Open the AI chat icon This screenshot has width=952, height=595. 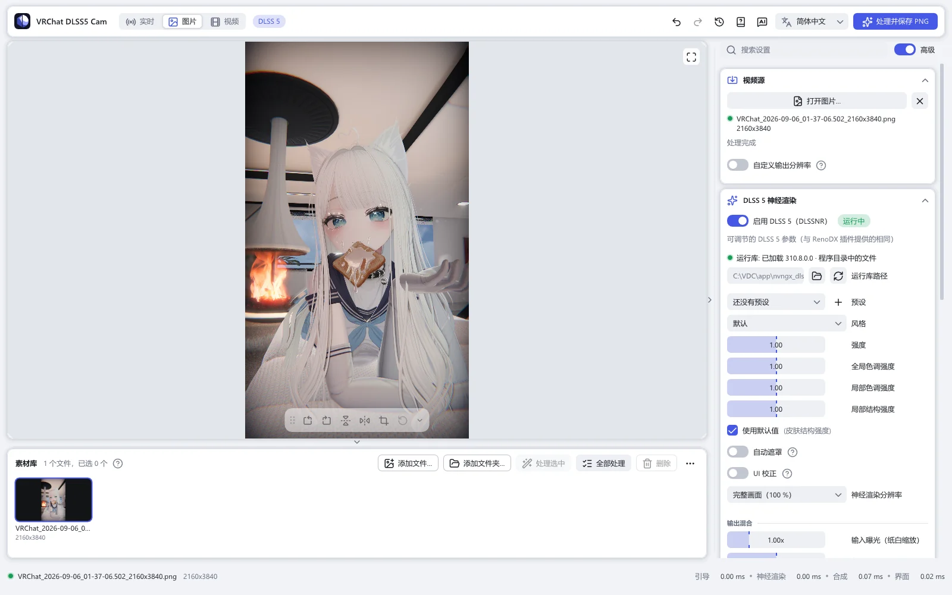coord(762,22)
